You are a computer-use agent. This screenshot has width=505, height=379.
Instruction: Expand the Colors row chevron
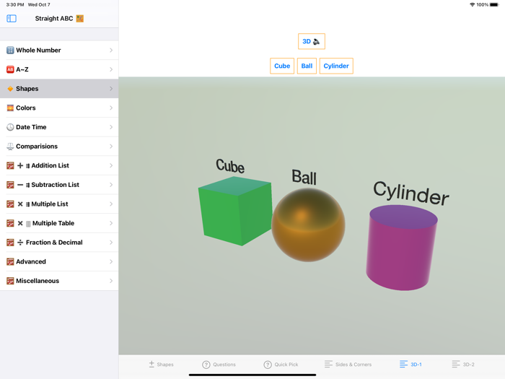tap(111, 108)
